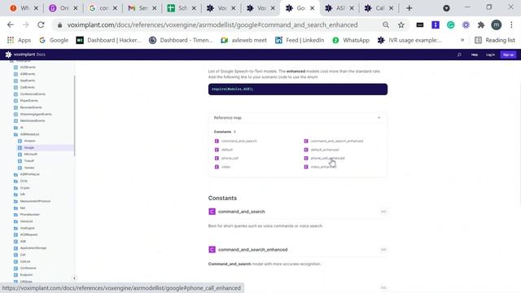Open WebSocketEvents in the sidebar
Viewport: 521px width, 293px height.
pyautogui.click(x=33, y=120)
